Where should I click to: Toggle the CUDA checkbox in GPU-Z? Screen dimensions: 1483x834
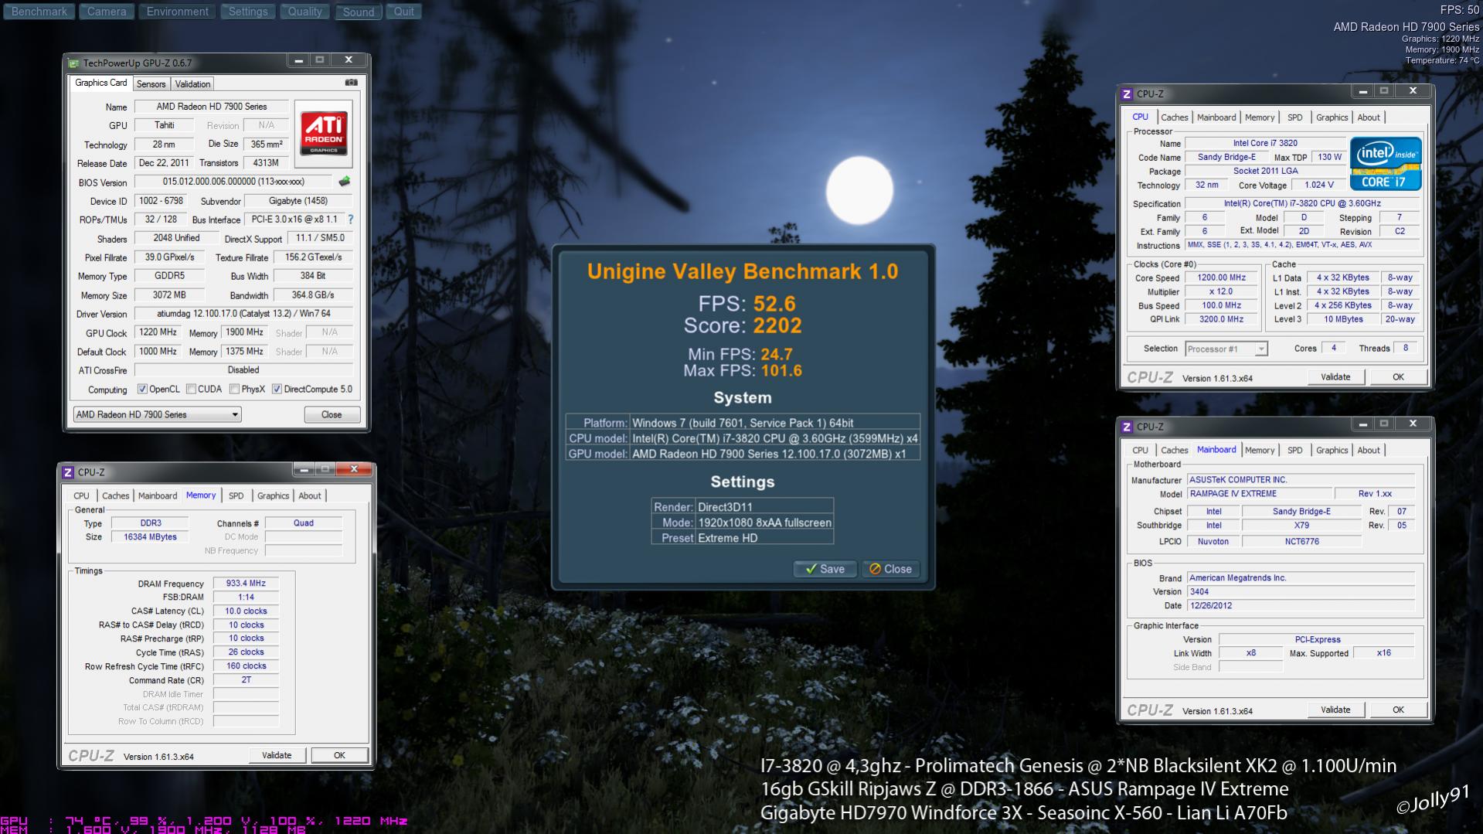[191, 390]
